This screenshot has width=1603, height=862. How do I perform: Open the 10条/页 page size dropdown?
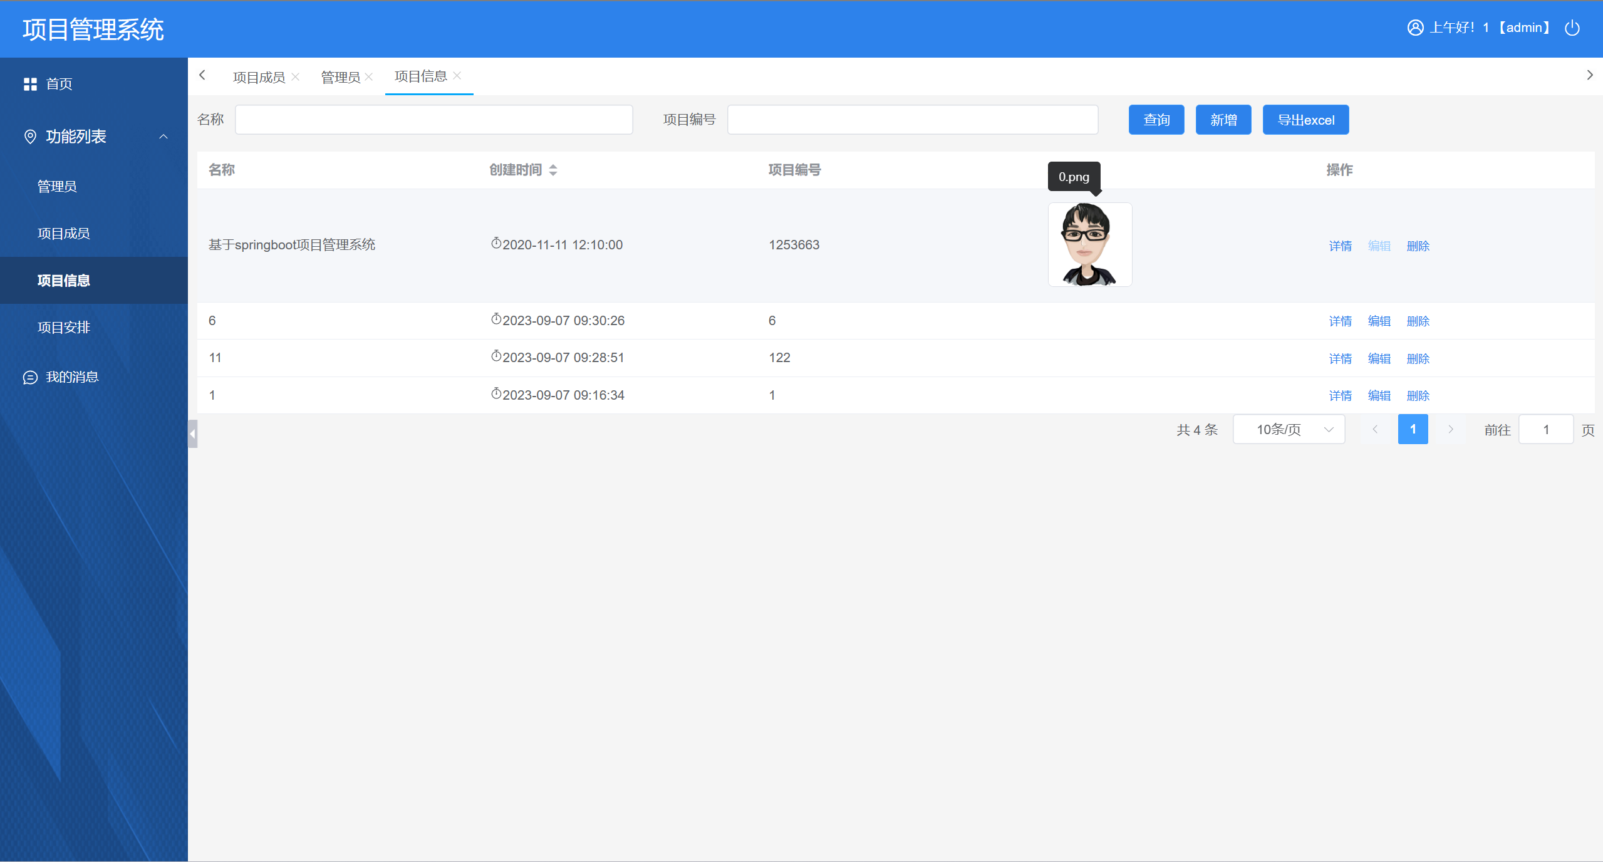[1289, 430]
